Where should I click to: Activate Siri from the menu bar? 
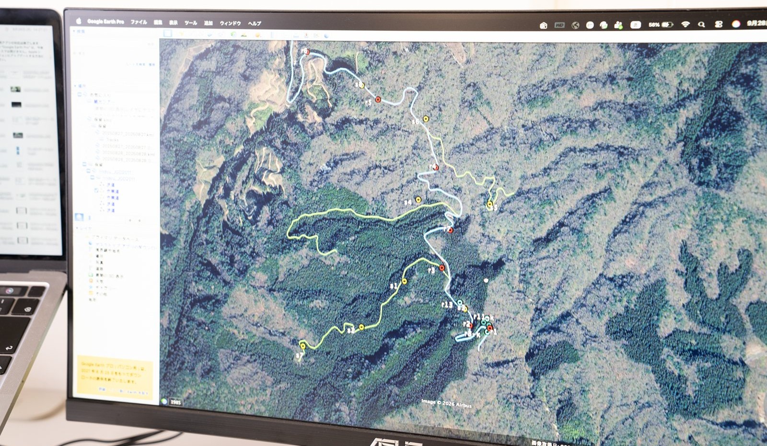coord(736,24)
